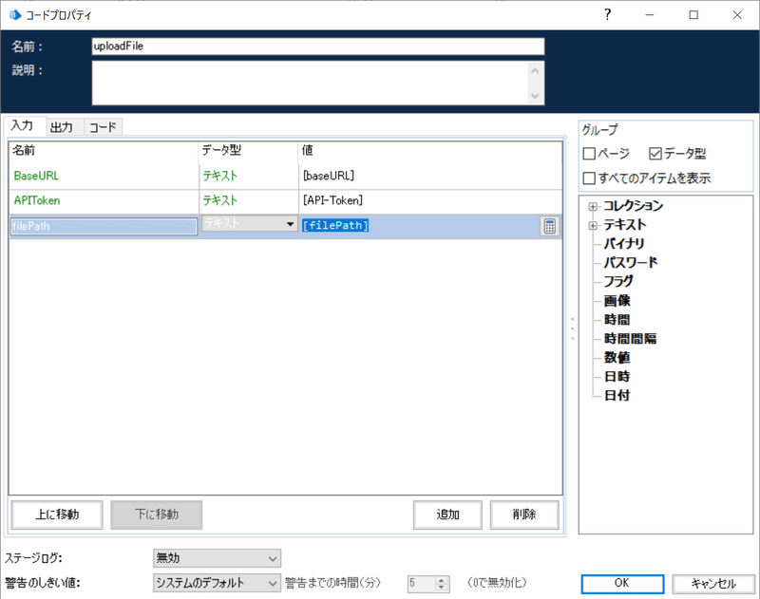Click the 上に移動 button
Image resolution: width=760 pixels, height=599 pixels.
(x=57, y=515)
